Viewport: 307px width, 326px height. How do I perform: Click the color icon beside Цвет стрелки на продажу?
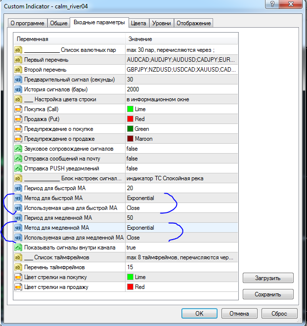tap(18, 287)
